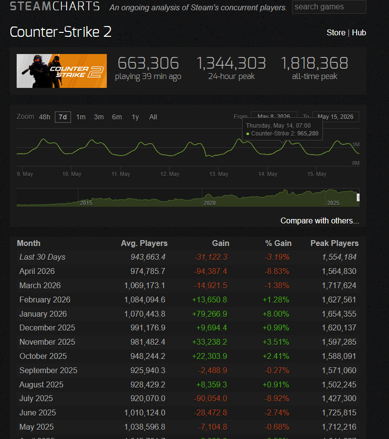Click the 1,818,368 all-time peak value

pyautogui.click(x=315, y=63)
